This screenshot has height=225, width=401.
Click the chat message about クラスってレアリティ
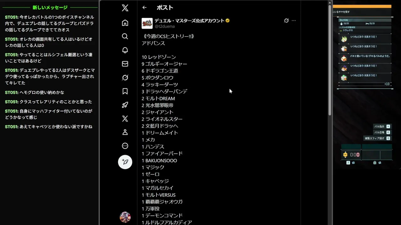[x=49, y=102]
